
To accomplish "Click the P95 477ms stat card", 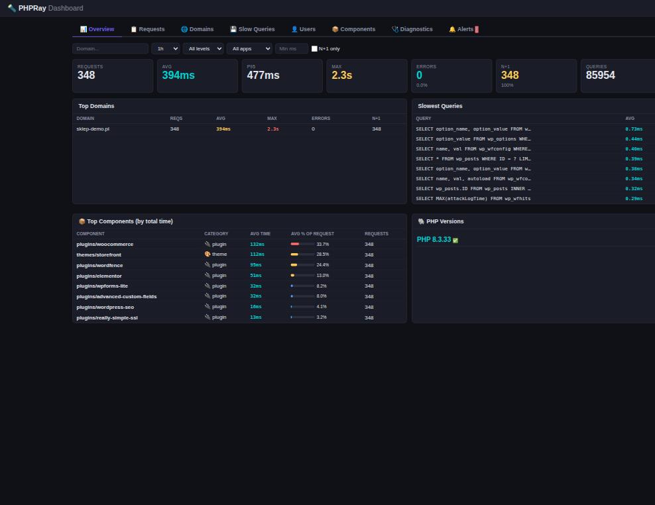I will [282, 76].
